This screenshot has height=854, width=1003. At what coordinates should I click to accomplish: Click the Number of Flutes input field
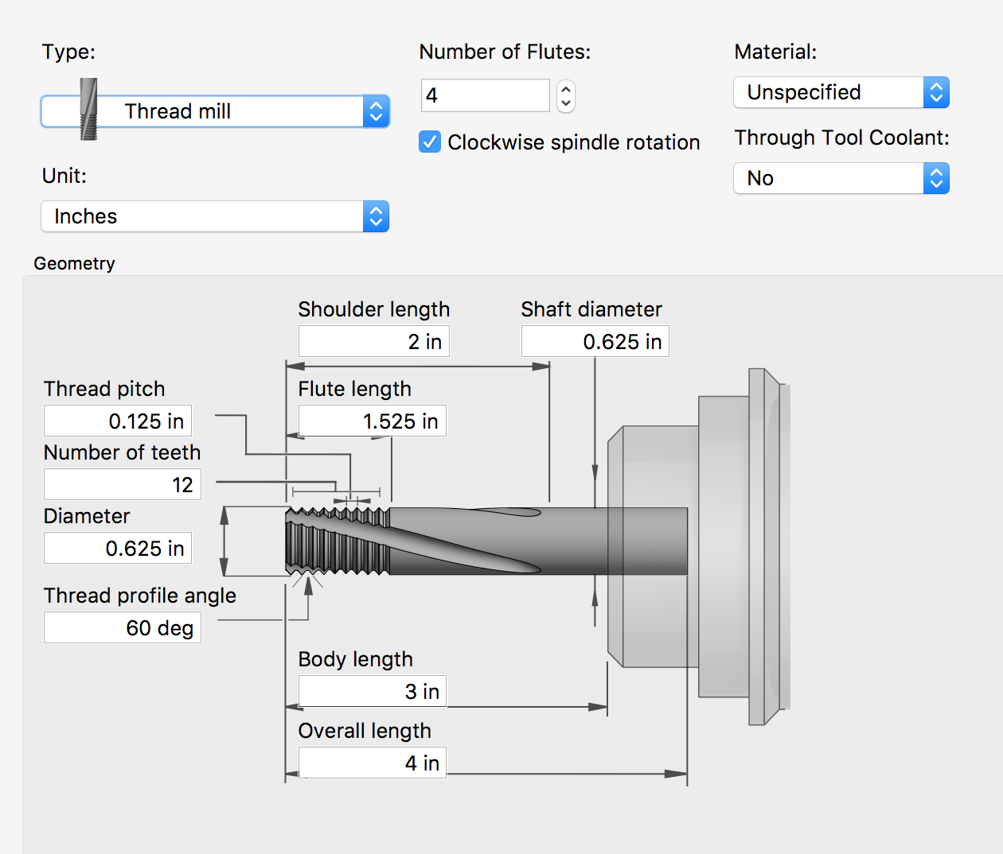coord(485,95)
